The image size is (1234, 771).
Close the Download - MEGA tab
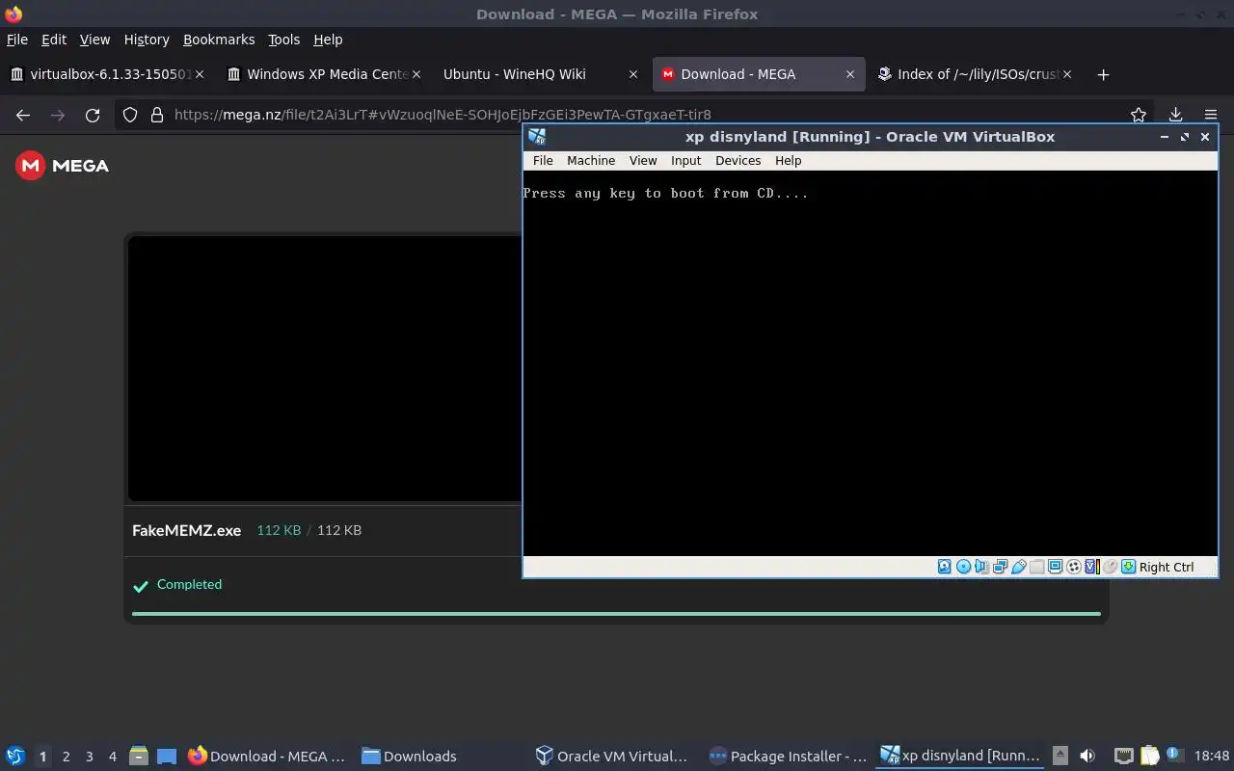[849, 74]
